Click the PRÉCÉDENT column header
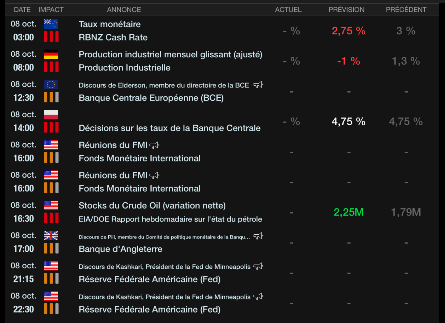The height and width of the screenshot is (323, 445). pos(406,10)
